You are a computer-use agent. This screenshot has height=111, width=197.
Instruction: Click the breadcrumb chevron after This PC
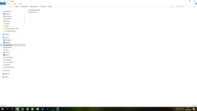pyautogui.click(x=20, y=7)
